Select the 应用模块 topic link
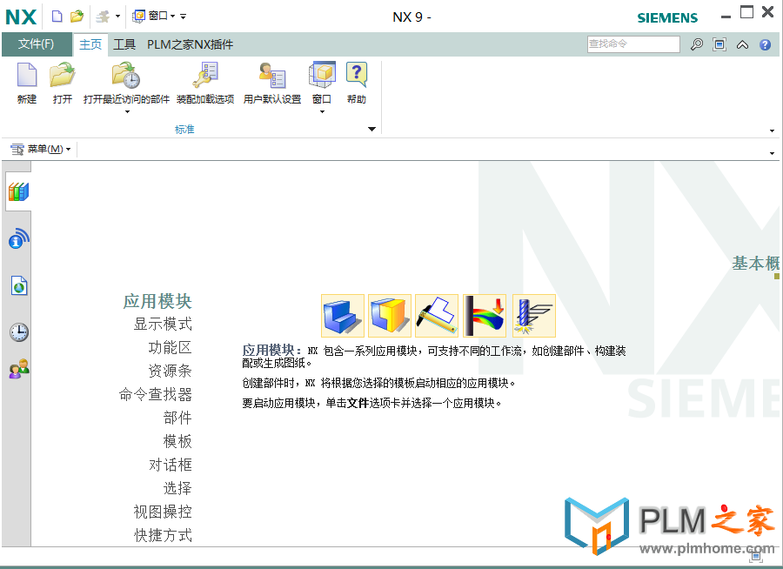The image size is (783, 569). pos(157,301)
